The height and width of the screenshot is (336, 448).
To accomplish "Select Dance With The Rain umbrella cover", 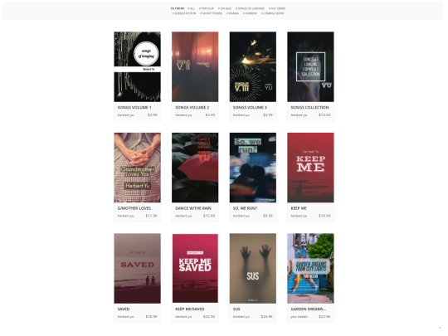I will coord(195,168).
